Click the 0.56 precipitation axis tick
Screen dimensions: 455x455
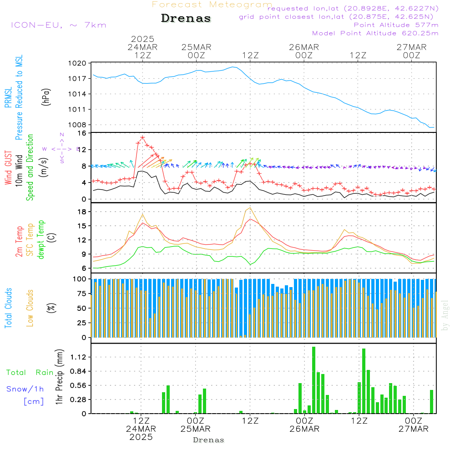click(78, 385)
